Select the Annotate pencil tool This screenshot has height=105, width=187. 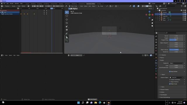(x=67, y=34)
